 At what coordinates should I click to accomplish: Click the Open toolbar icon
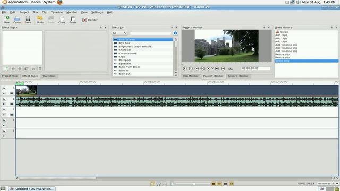pos(17,20)
